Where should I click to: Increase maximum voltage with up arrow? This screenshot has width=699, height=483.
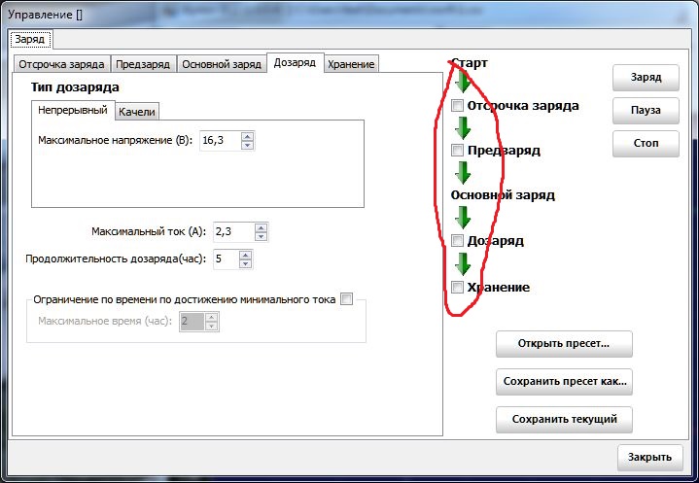[x=247, y=136]
